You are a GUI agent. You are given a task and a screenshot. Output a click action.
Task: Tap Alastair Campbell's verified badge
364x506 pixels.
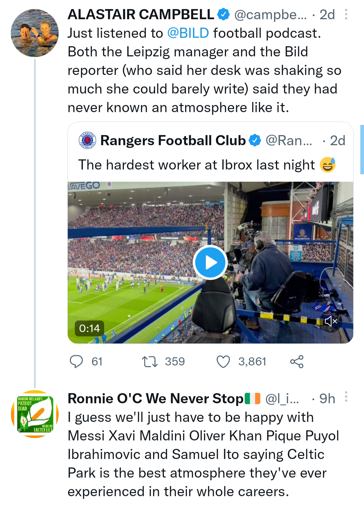click(223, 15)
